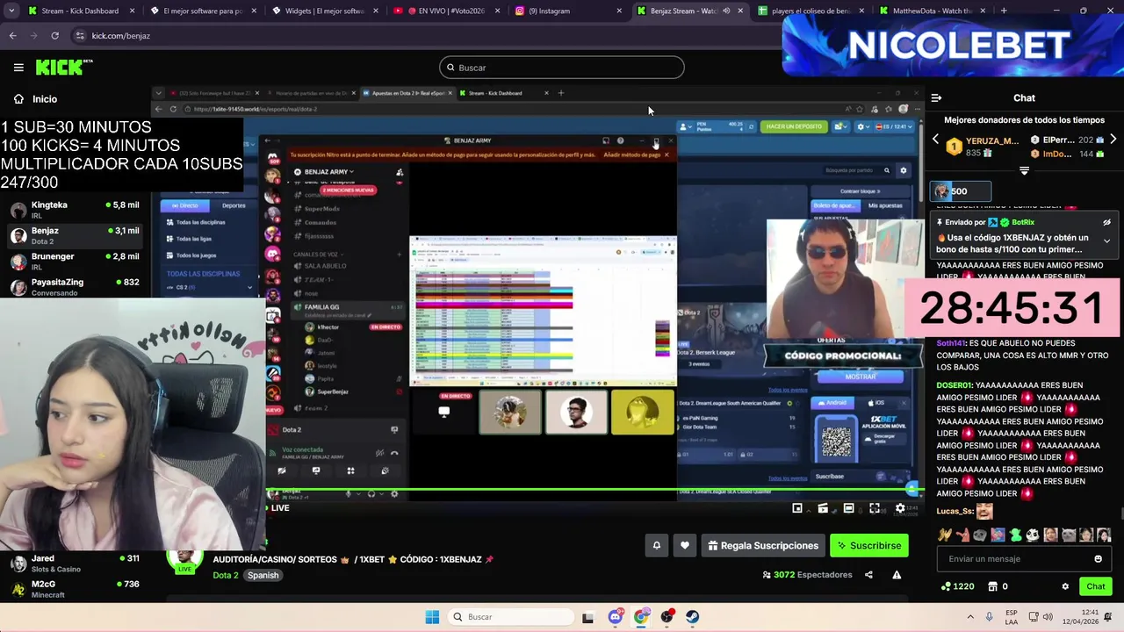Screen dimensions: 1124x632
Task: Reload the kick.com/benjaz page
Action: [x=54, y=36]
